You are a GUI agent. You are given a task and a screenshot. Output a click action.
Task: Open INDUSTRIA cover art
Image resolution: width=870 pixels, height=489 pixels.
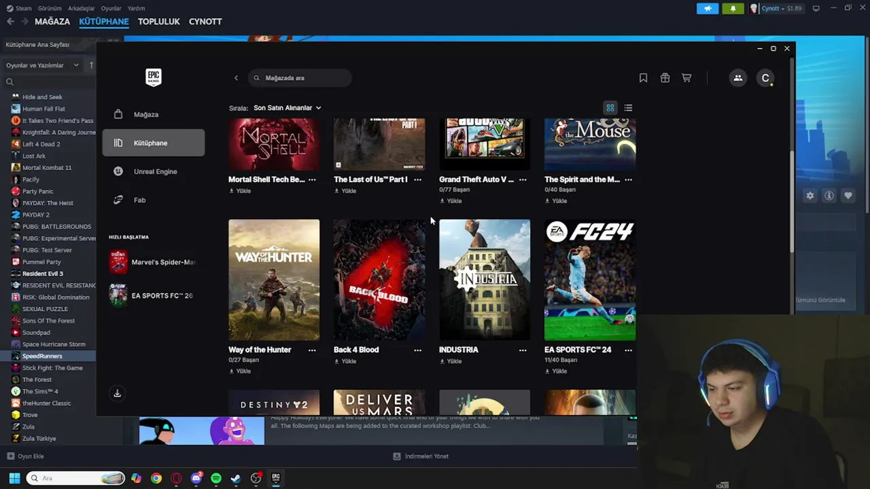[x=485, y=279]
